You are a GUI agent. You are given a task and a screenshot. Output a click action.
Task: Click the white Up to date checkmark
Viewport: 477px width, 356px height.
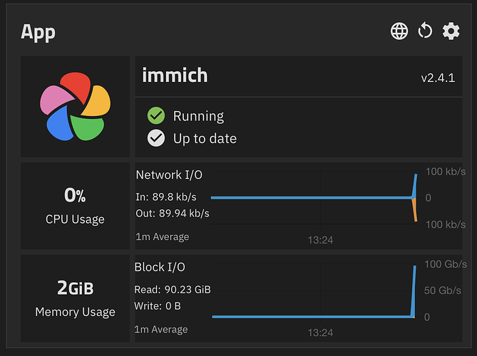click(x=156, y=138)
